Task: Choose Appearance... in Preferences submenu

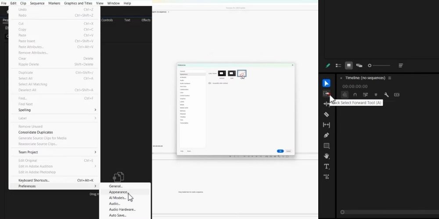Action: 125,192
